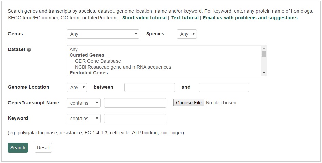Open the Species dropdown
This screenshot has width=322, height=163.
(187, 34)
